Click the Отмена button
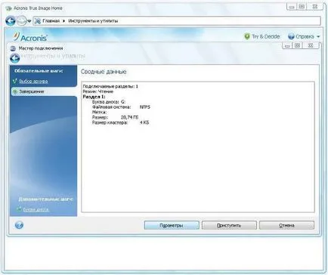The height and width of the screenshot is (275, 328). click(286, 225)
